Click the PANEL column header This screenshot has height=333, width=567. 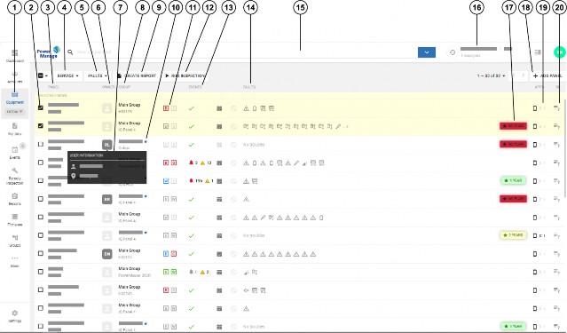point(53,87)
